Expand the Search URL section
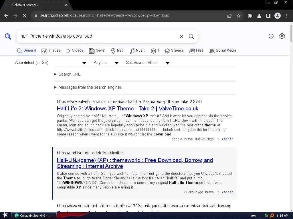Viewport: 293px width, 219px height. (68, 74)
